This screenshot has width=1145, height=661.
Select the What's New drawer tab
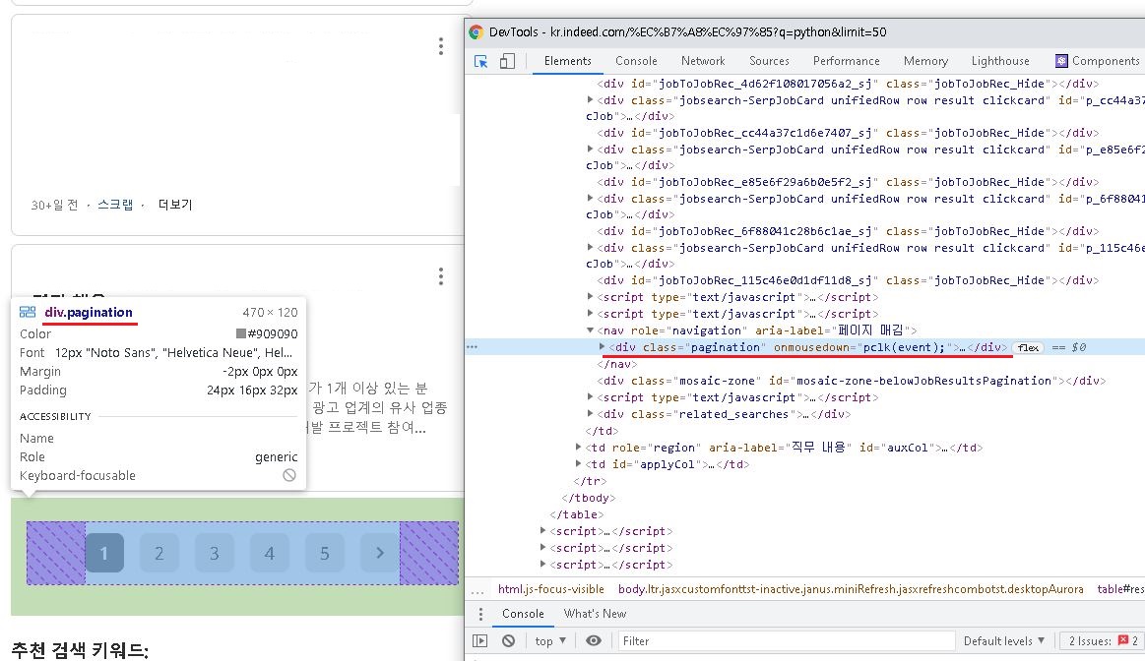[595, 614]
